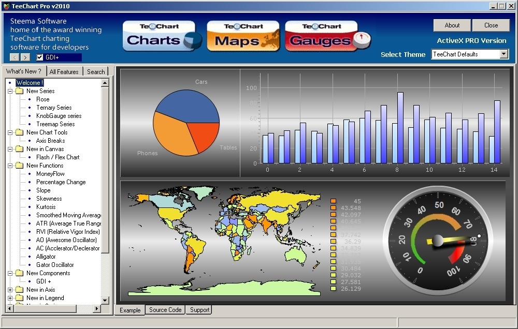
Task: Open the KnobGauge series item
Action: (59, 116)
